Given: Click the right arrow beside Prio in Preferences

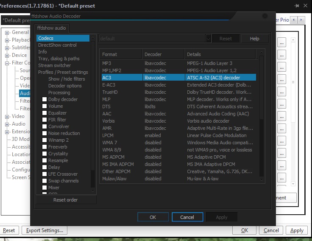Looking at the screenshot, I should tap(301, 20).
